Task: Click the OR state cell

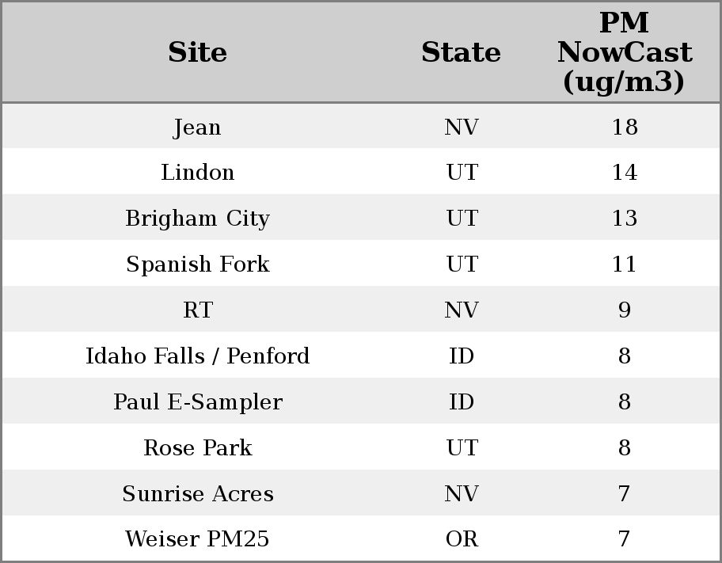Action: (462, 539)
